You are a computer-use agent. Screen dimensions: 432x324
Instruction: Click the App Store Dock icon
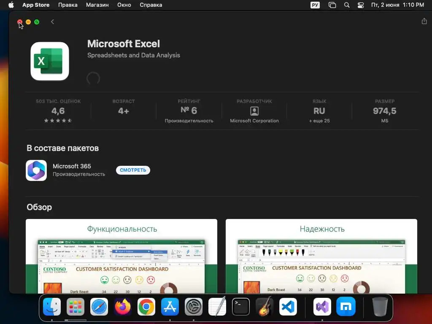click(x=170, y=306)
